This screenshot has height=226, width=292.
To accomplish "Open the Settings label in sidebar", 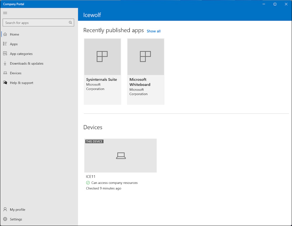I will coord(16,219).
